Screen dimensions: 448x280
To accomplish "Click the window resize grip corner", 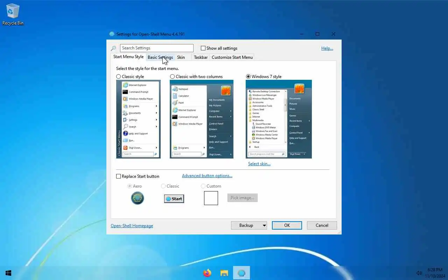I will (339, 232).
